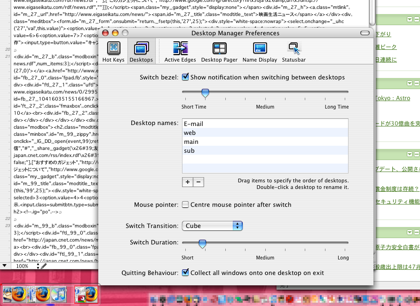Switch to the web desktop in the pager
Viewport: 420px width, 306px height.
coord(39,294)
